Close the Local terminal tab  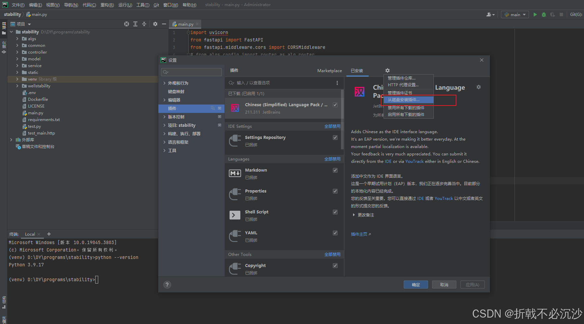point(39,234)
